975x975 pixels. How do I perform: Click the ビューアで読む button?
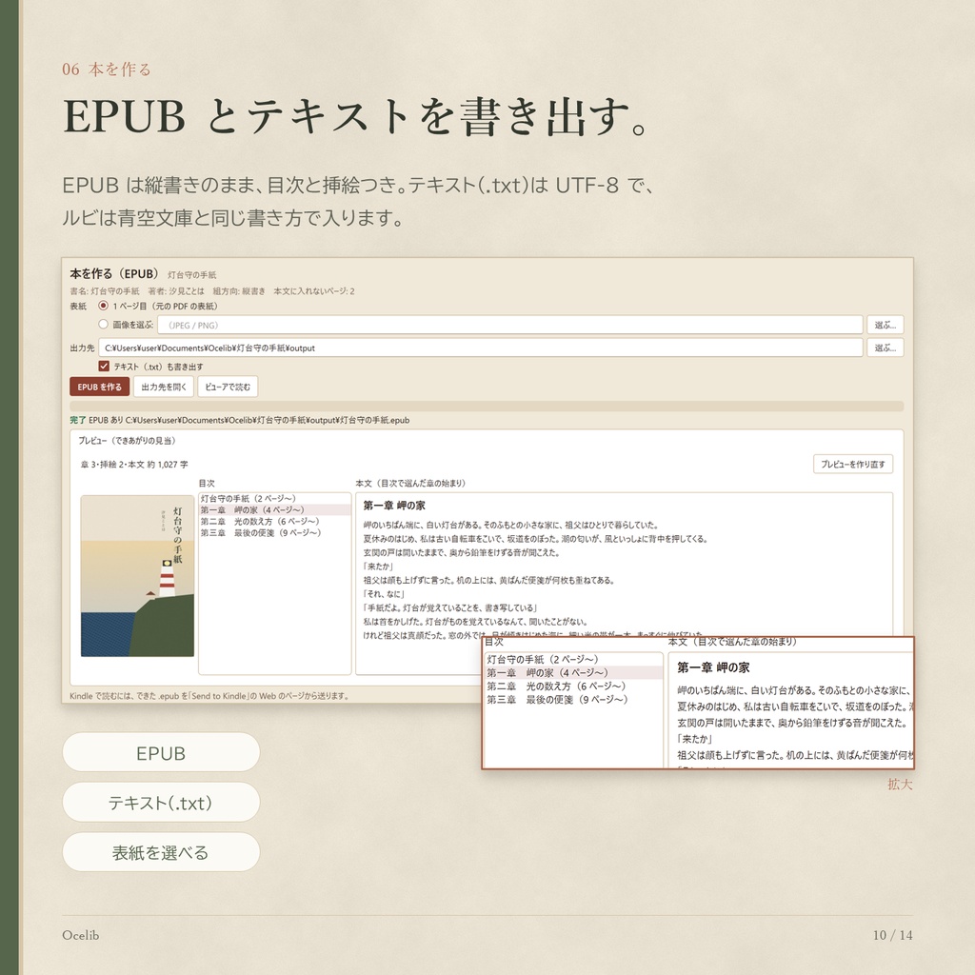pyautogui.click(x=228, y=387)
